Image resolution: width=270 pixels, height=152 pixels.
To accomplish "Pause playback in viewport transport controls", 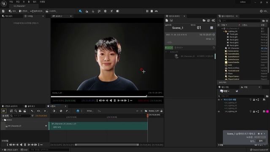I will tap(115, 100).
